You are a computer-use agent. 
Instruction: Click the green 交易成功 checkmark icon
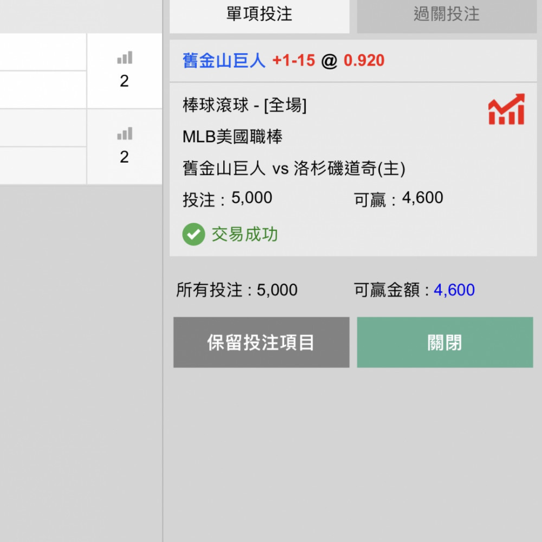tap(193, 234)
